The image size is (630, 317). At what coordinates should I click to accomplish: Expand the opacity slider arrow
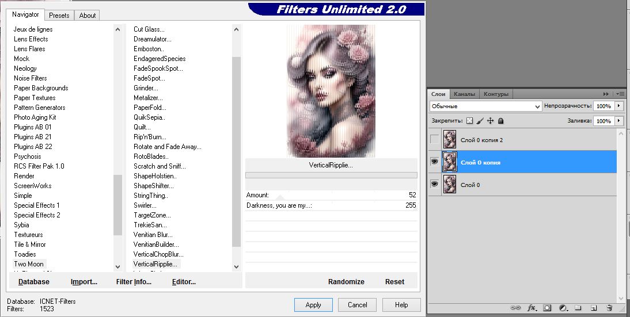pos(619,106)
